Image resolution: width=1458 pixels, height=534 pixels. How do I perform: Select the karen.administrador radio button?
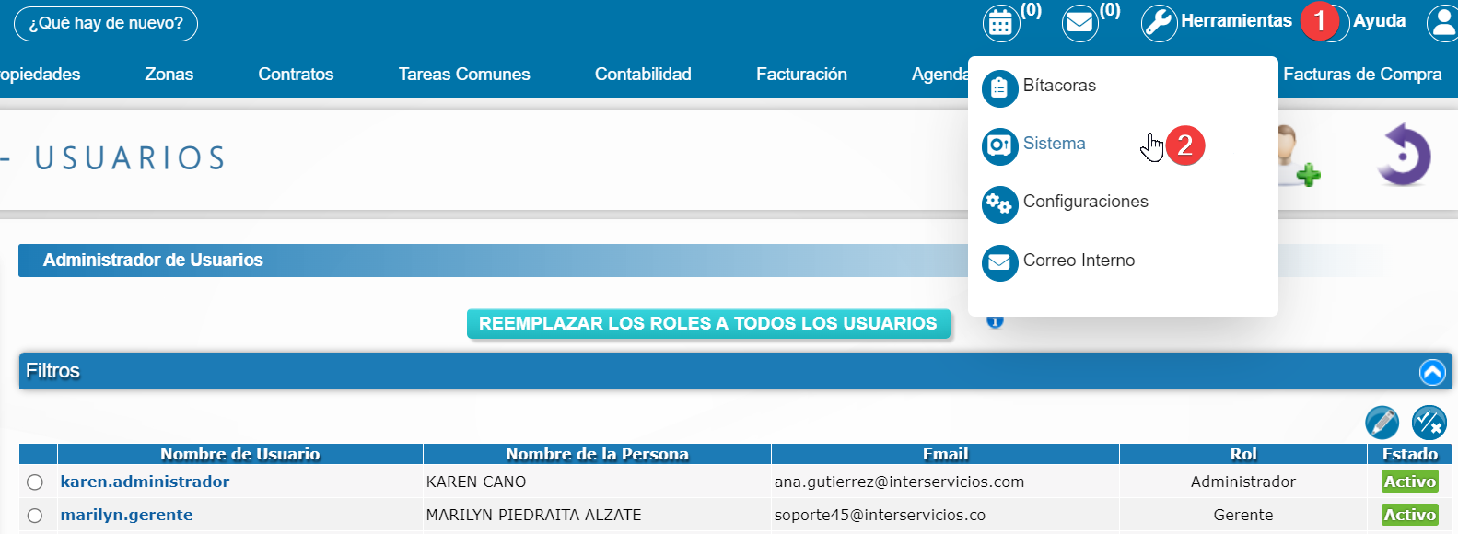[35, 482]
